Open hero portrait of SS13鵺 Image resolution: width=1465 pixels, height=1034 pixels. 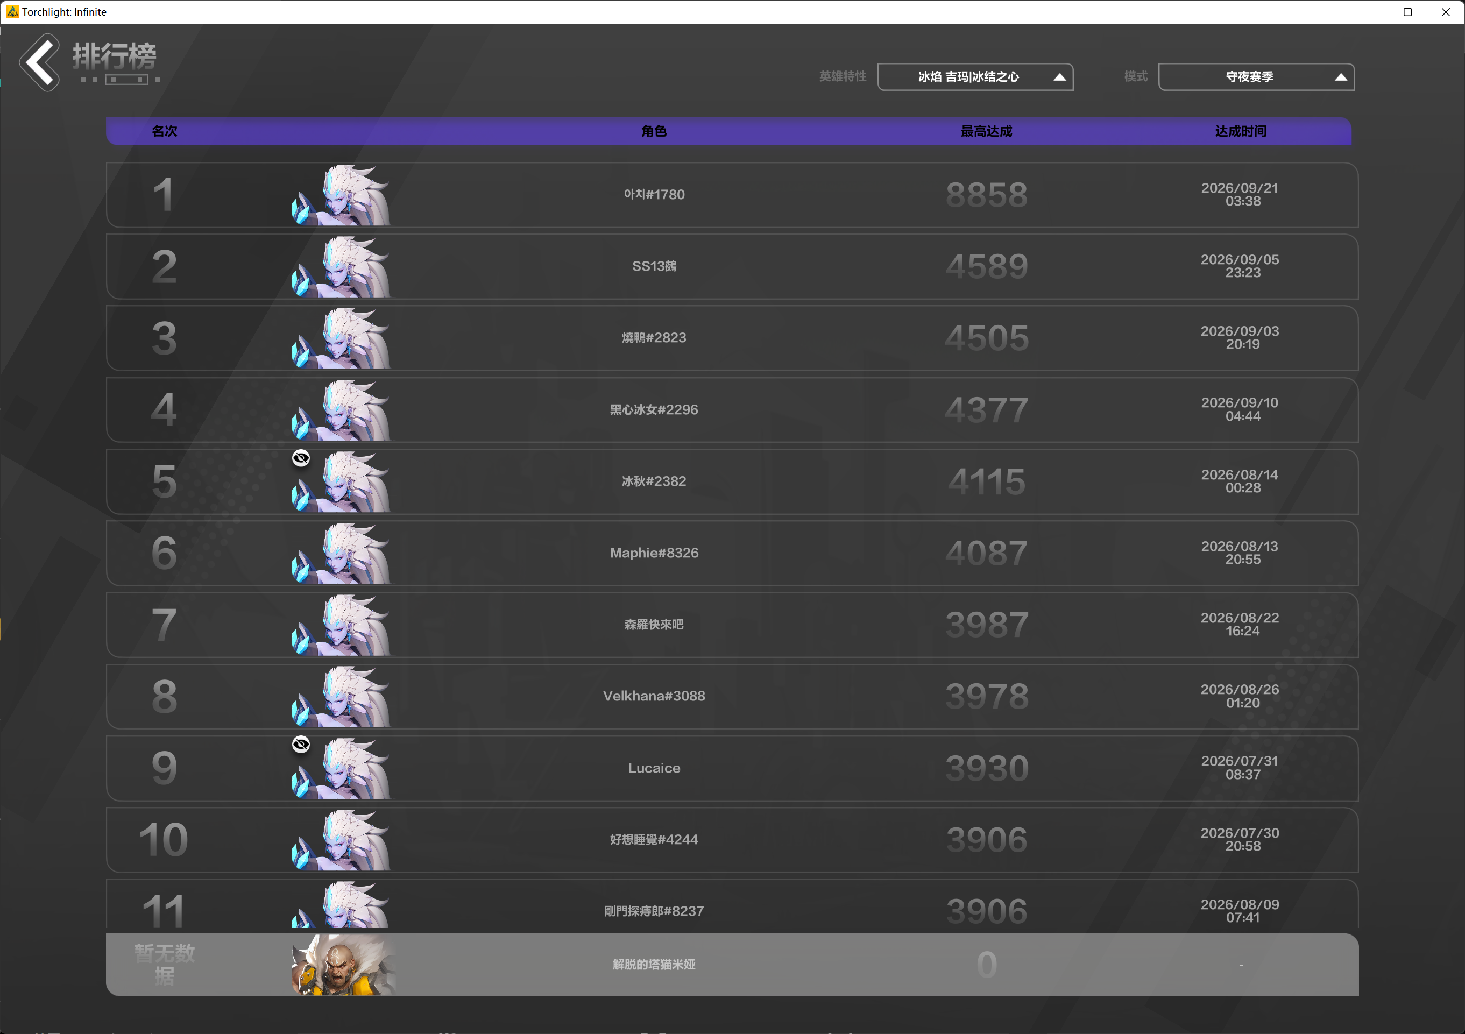click(341, 267)
